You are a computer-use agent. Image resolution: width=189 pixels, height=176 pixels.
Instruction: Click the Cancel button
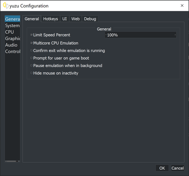[x=177, y=168]
